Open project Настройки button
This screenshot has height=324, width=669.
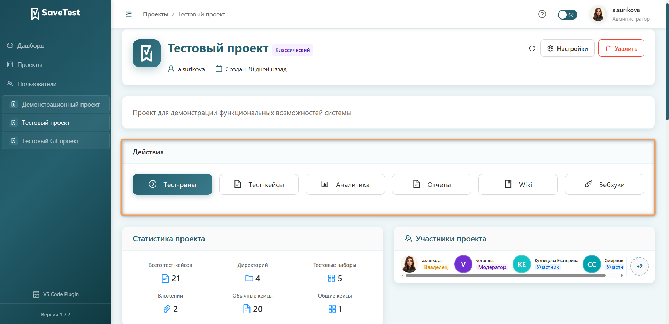(x=567, y=48)
